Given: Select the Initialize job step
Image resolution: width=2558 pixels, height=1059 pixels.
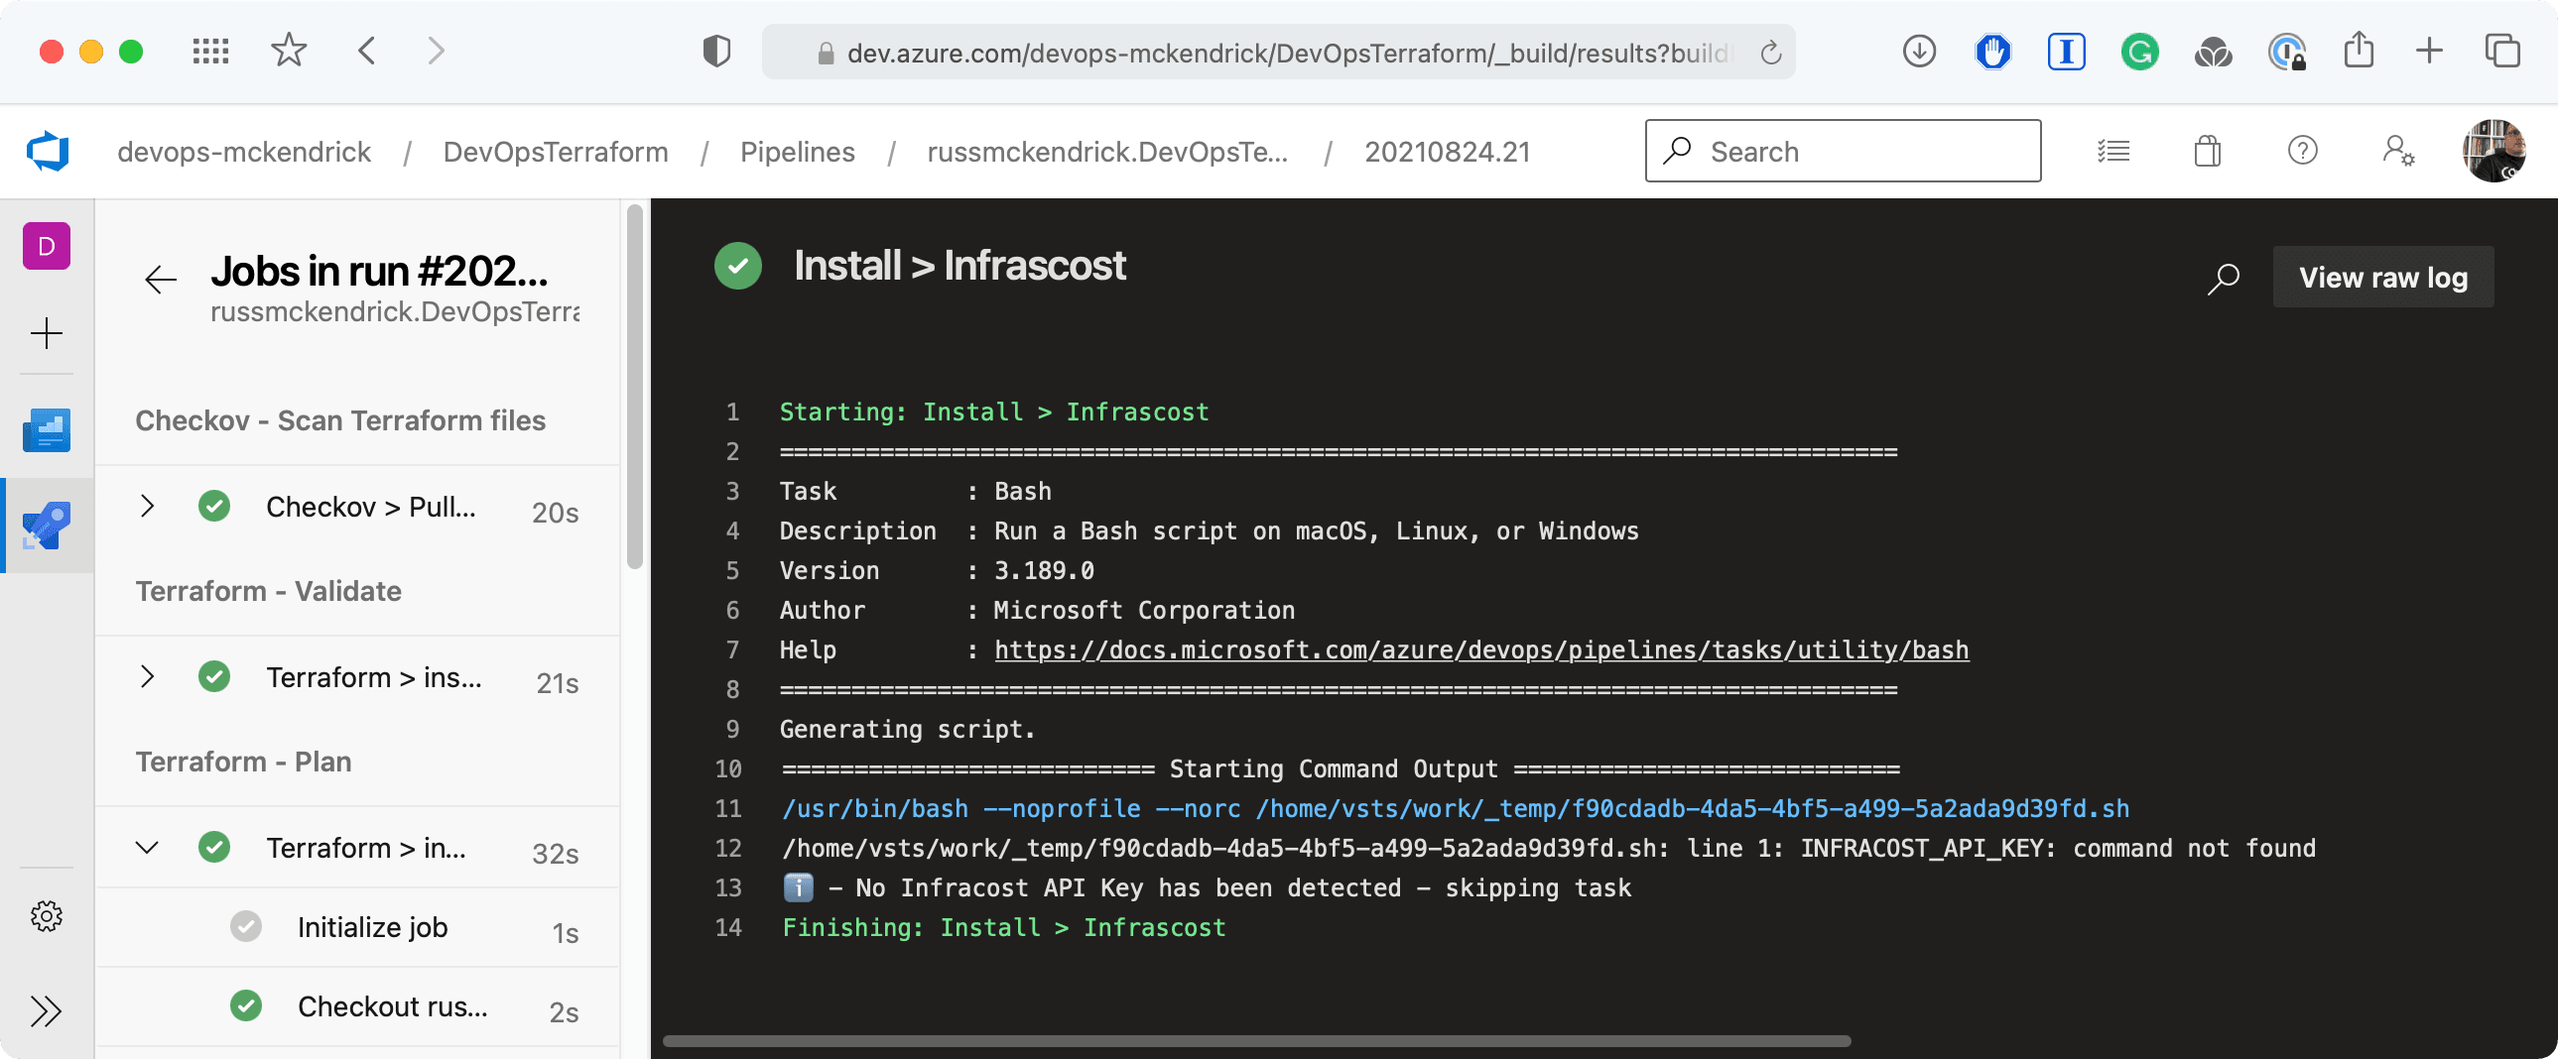Looking at the screenshot, I should coord(372,927).
